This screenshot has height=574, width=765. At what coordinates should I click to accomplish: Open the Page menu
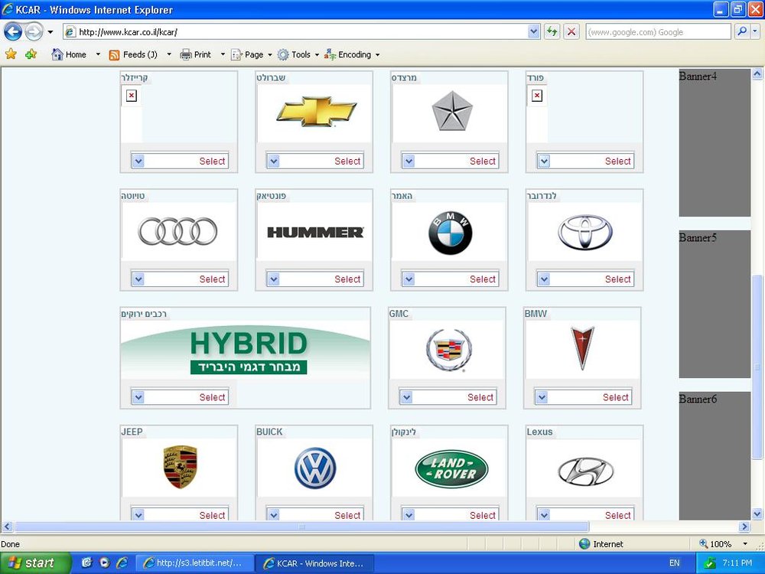point(251,54)
